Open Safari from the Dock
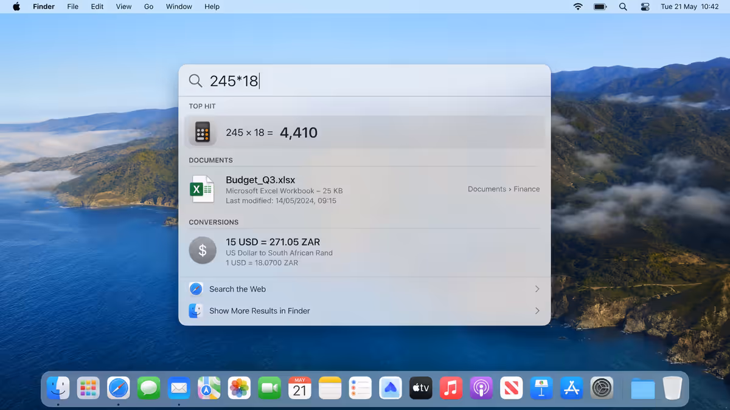 [119, 388]
